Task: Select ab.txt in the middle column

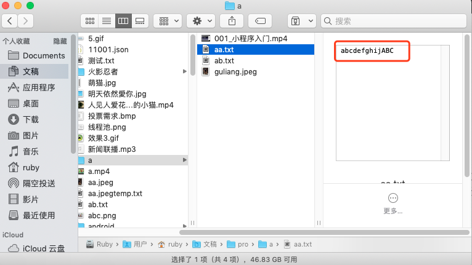Action: tap(224, 60)
